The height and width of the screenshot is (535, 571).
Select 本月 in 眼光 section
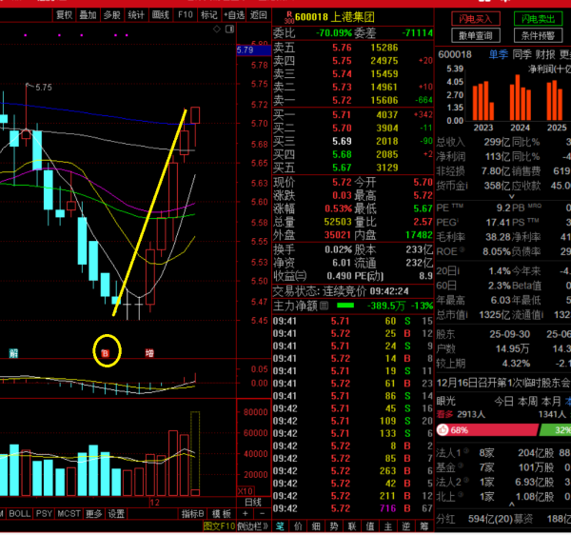[x=551, y=402]
